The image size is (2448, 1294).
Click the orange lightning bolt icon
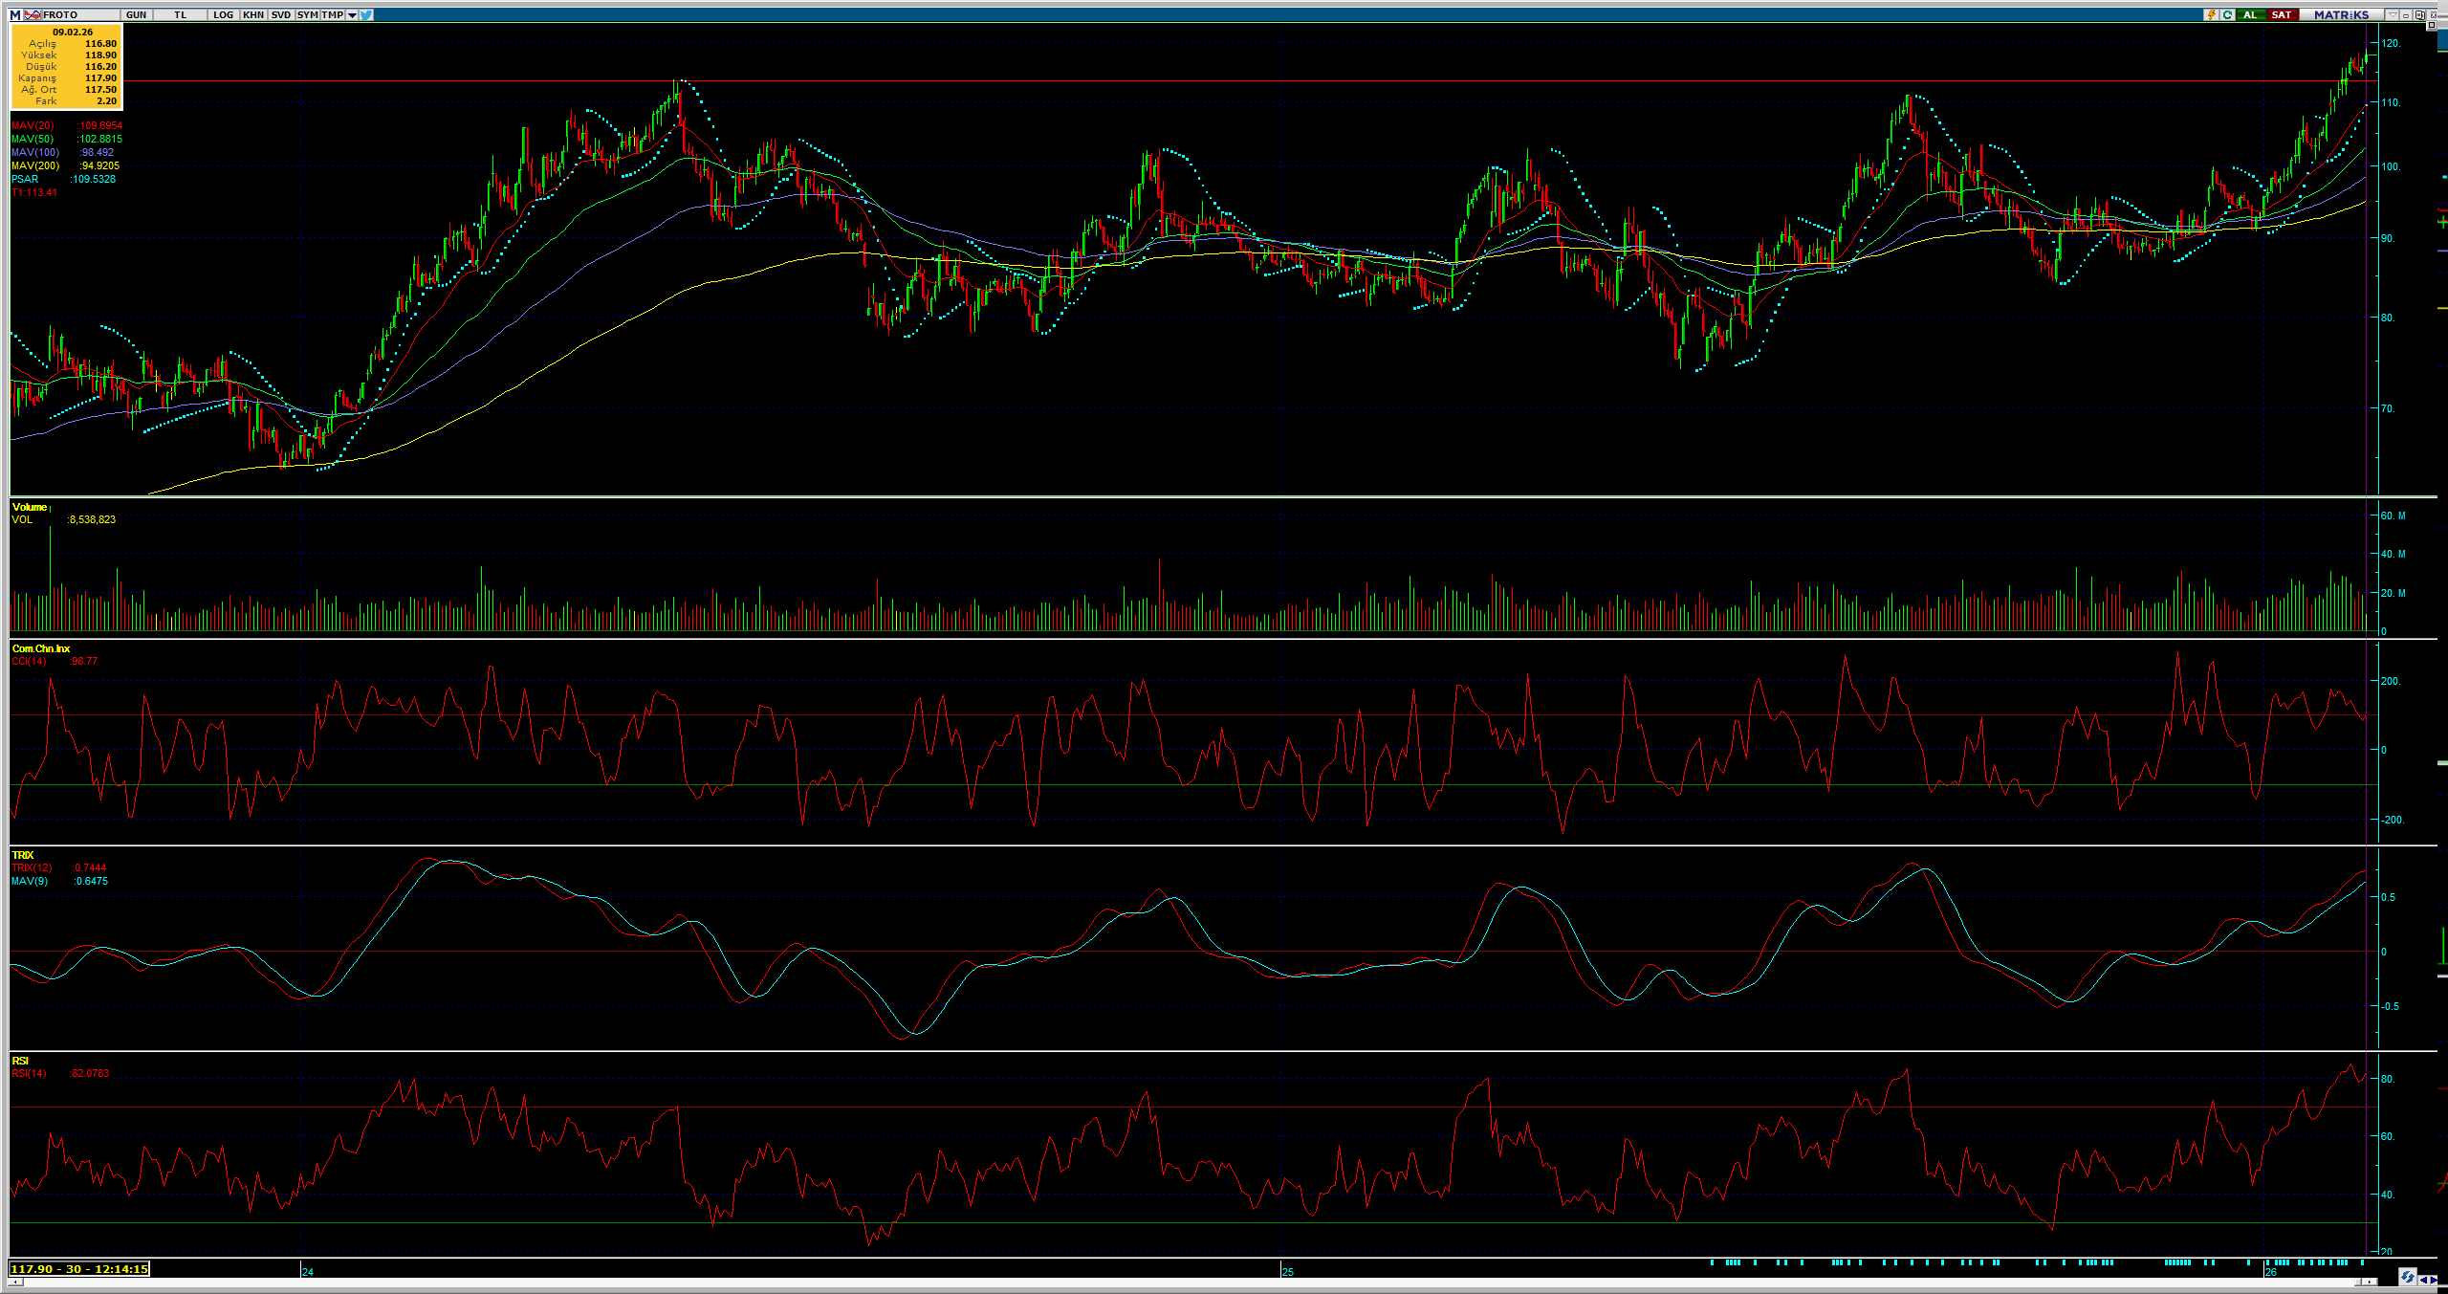click(2211, 15)
